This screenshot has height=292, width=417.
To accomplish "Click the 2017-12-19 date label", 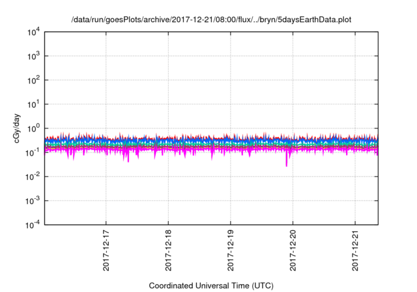I will (x=230, y=251).
